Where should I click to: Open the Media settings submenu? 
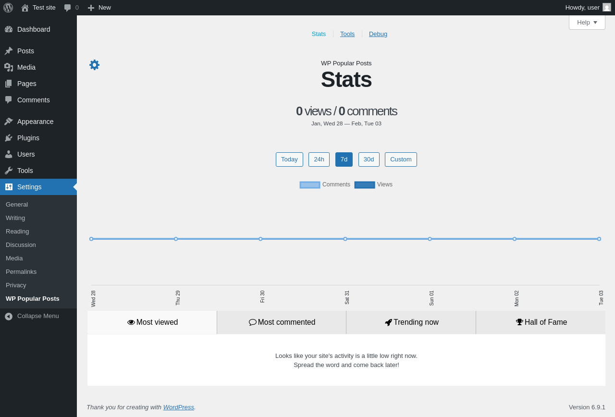[x=38, y=258]
